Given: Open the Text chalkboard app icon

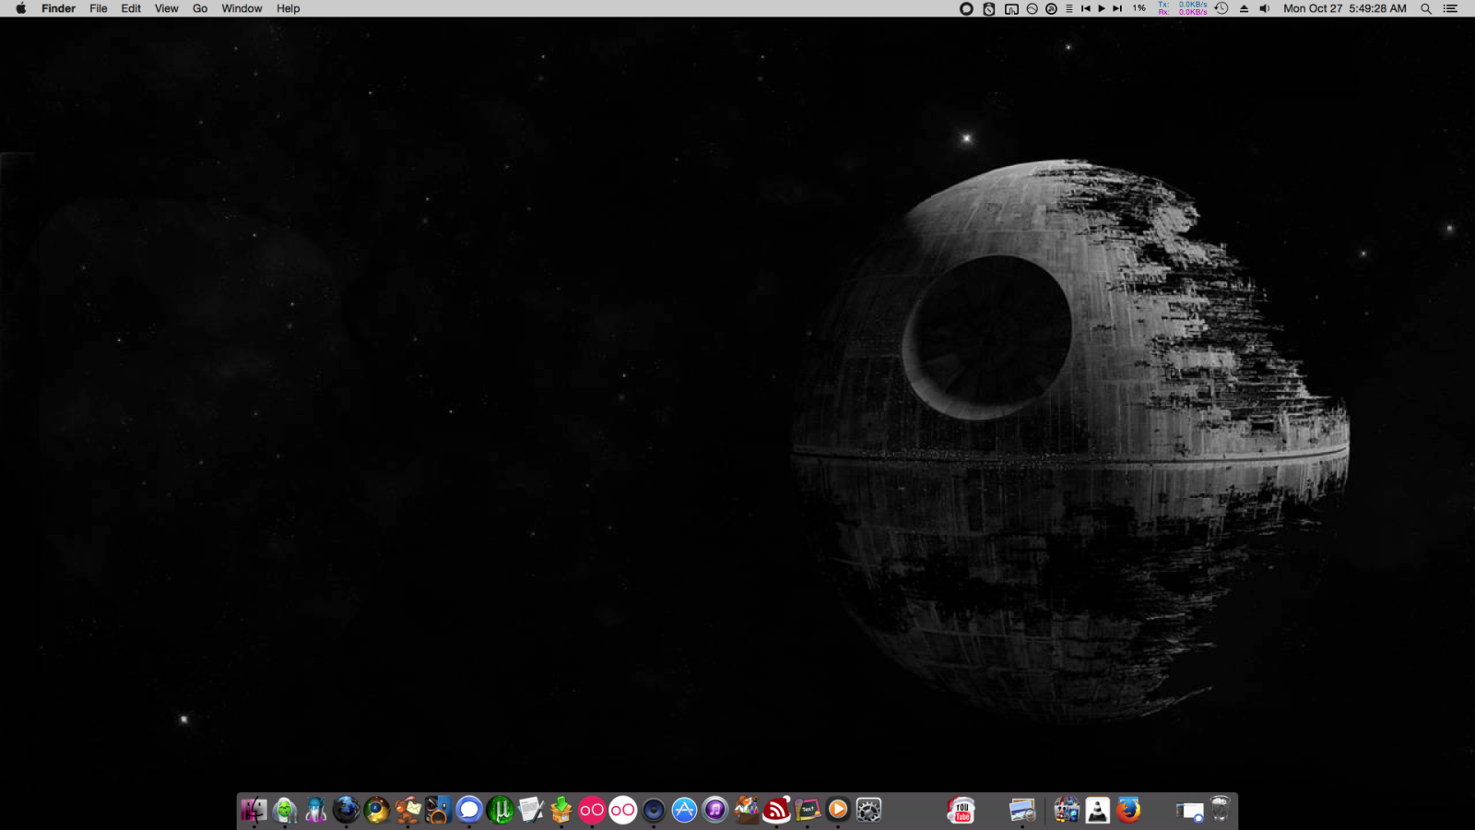Looking at the screenshot, I should coord(807,810).
